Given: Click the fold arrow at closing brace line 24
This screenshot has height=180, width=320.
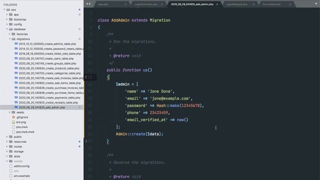Looking at the screenshot, I should [86, 141].
